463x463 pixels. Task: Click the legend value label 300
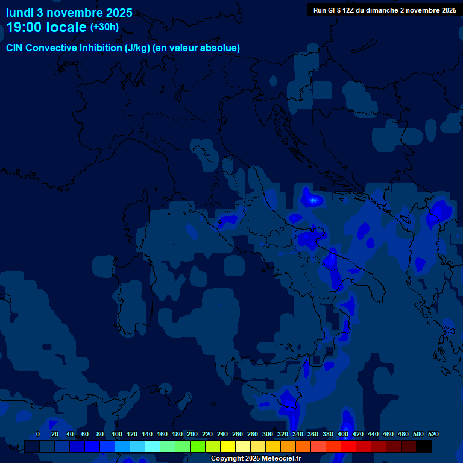click(268, 434)
